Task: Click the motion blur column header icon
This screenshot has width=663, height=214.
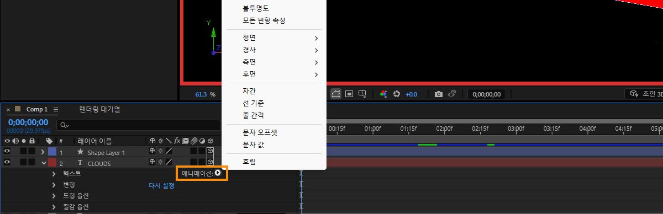Action: click(193, 141)
